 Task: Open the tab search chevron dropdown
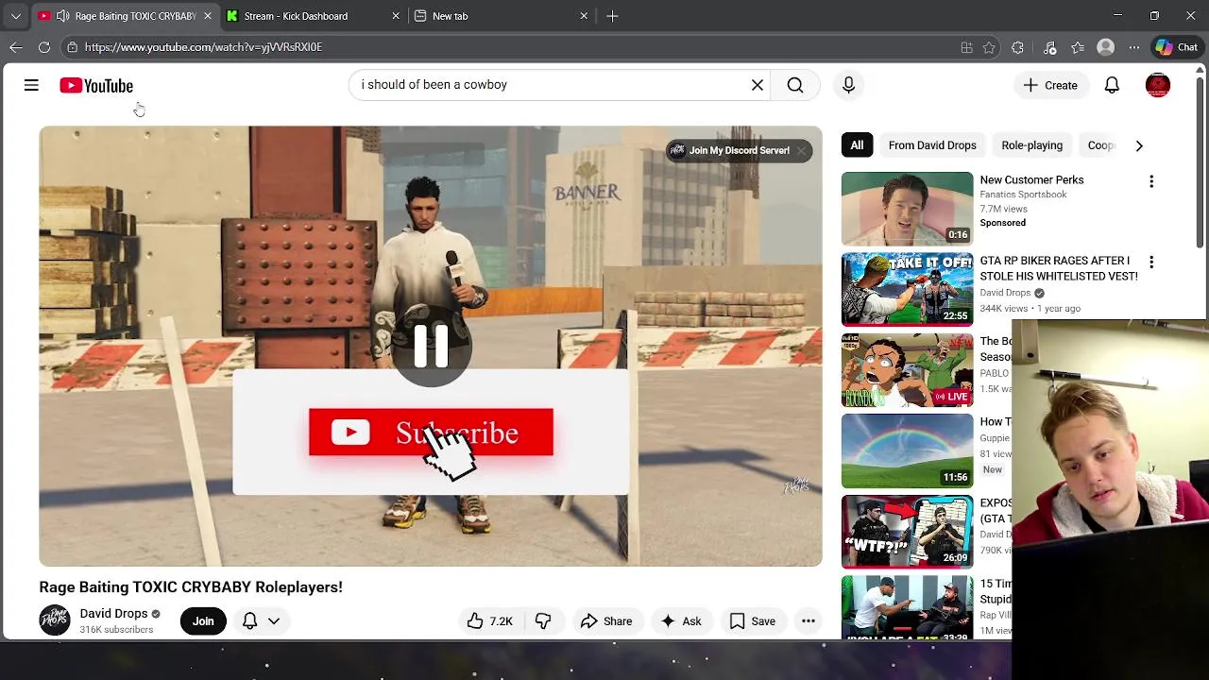[15, 16]
